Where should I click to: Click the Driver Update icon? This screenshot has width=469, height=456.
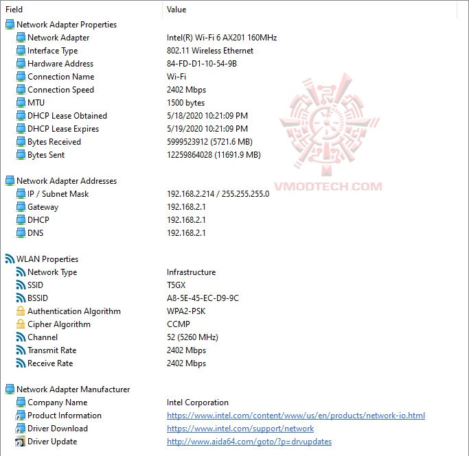[x=21, y=442]
